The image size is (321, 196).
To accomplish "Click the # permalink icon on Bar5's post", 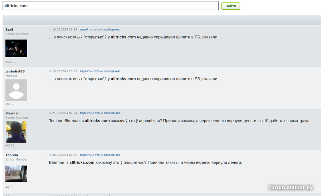I will click(50, 30).
